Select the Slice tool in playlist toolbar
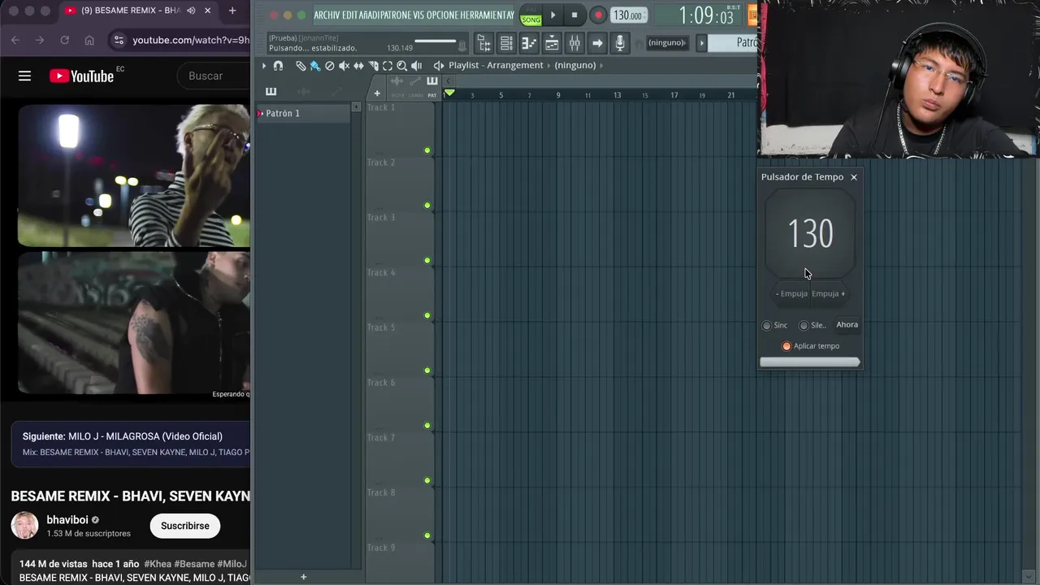Viewport: 1040px width, 585px height. pos(373,66)
